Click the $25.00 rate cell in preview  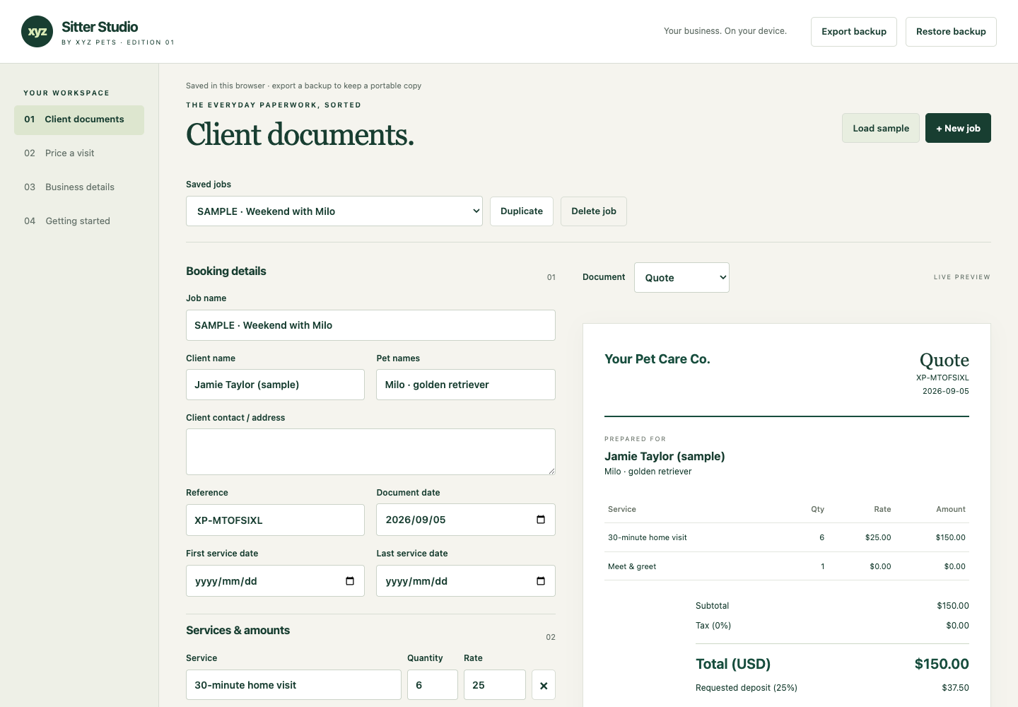(878, 537)
